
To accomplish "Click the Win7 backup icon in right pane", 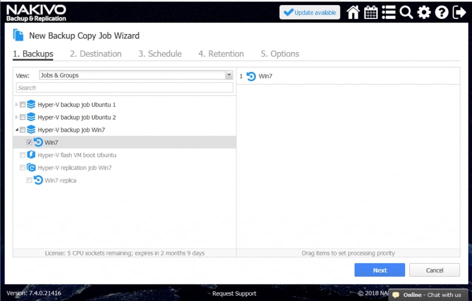I will pos(251,76).
